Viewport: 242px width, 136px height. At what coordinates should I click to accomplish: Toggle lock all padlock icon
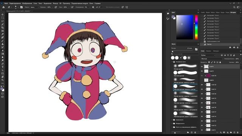click(x=220, y=62)
